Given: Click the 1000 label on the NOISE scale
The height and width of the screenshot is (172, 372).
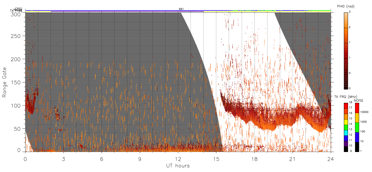Looking at the screenshot, I should tap(363, 122).
